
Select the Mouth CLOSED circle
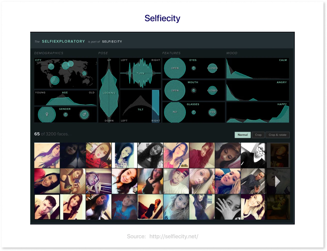[x=212, y=90]
